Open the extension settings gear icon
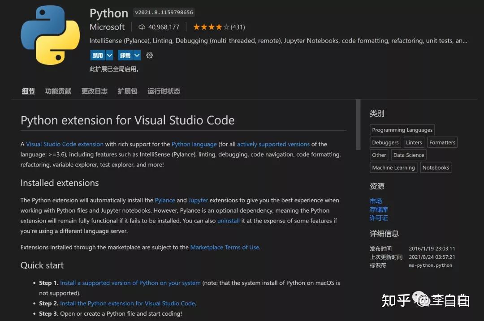 pos(149,55)
